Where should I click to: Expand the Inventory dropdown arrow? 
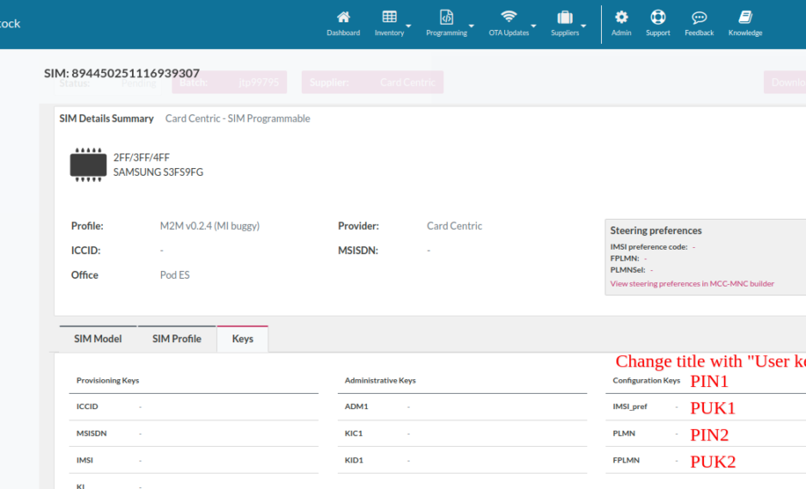pos(409,26)
